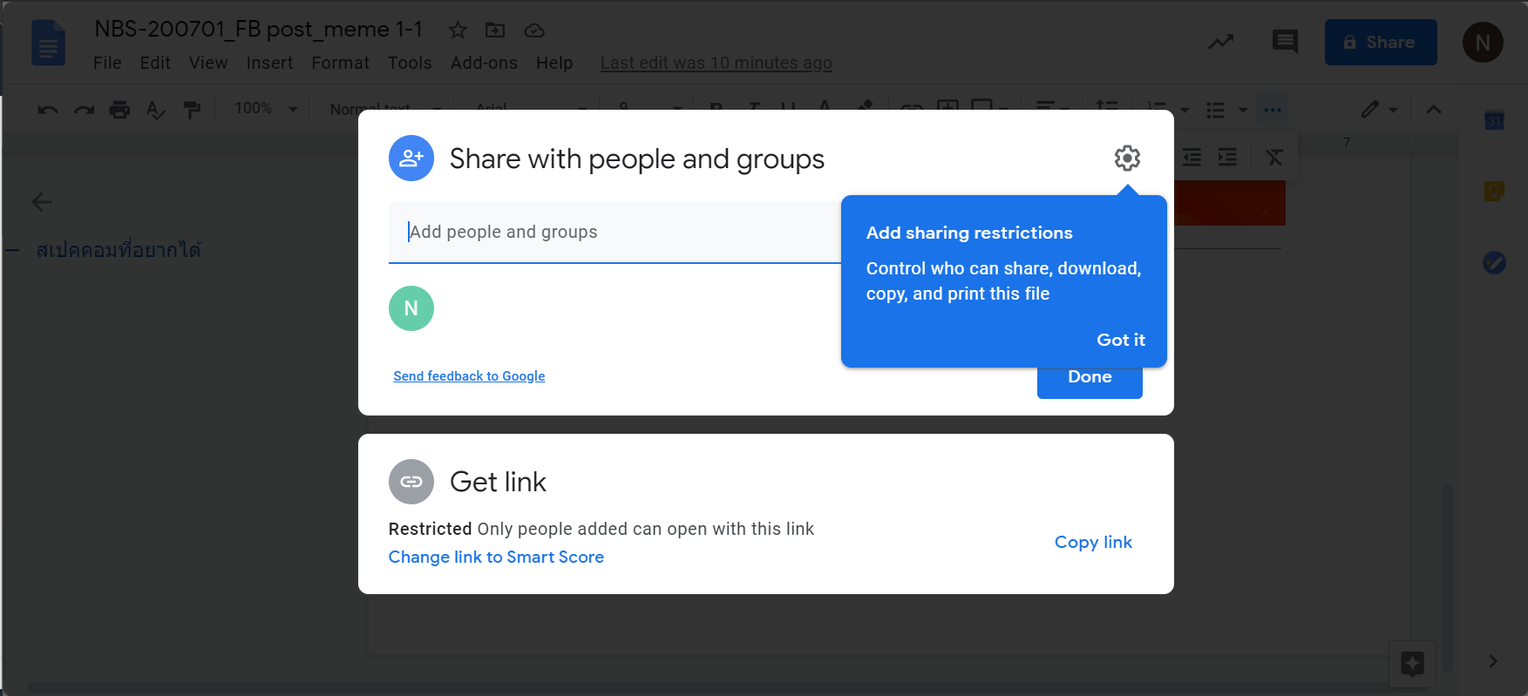Viewport: 1528px width, 696px height.
Task: Select the Paint format tool
Action: pos(192,109)
